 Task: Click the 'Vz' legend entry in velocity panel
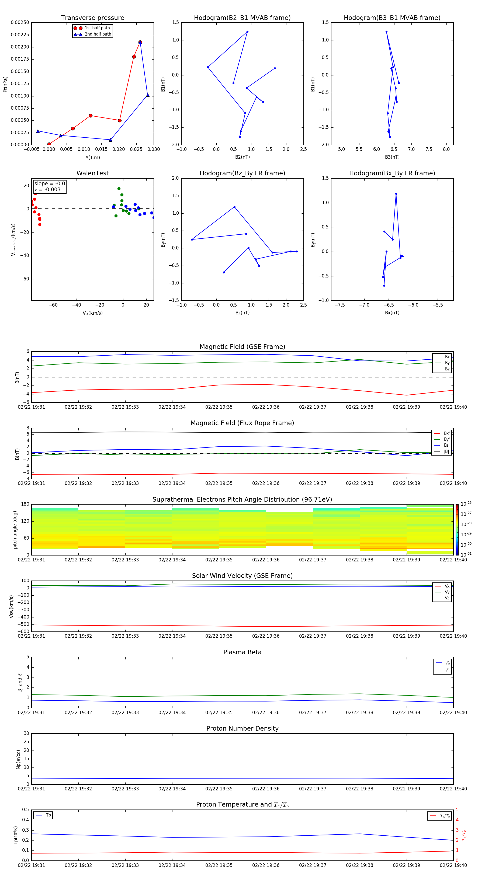tap(442, 598)
